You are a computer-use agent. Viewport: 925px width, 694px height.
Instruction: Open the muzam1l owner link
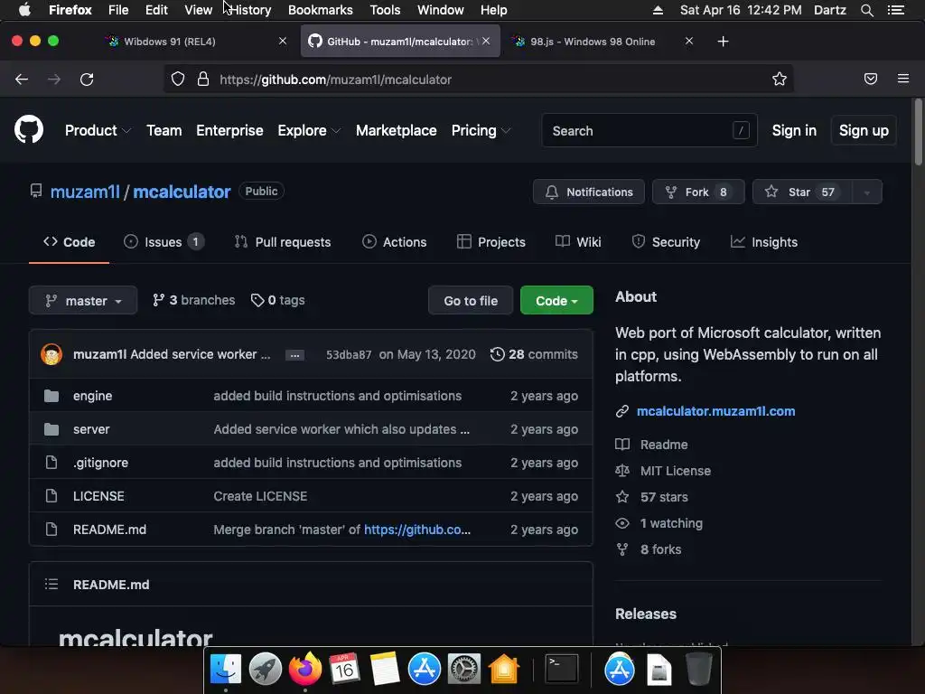click(85, 192)
